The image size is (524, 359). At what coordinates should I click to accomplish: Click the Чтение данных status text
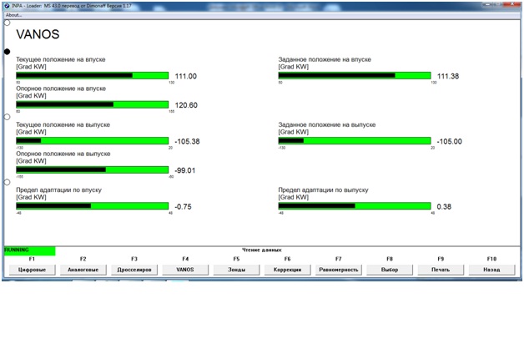(x=262, y=250)
